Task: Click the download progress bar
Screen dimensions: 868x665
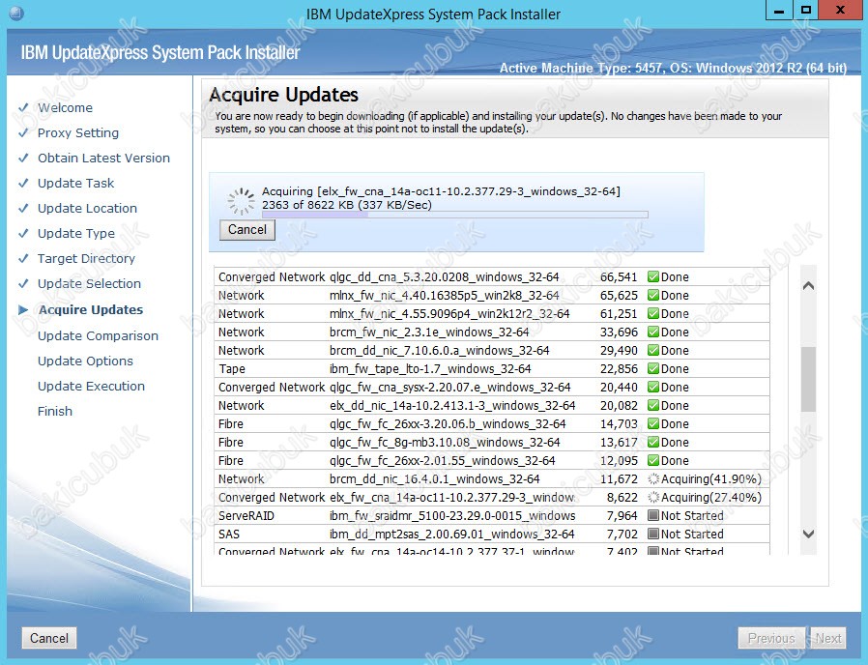Action: coord(454,215)
